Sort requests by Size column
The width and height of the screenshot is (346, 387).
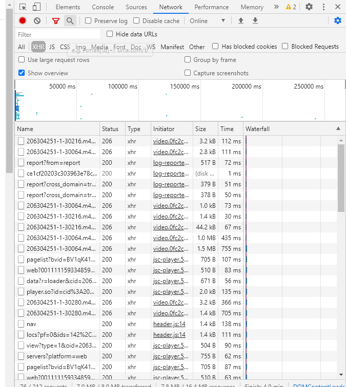pos(206,128)
